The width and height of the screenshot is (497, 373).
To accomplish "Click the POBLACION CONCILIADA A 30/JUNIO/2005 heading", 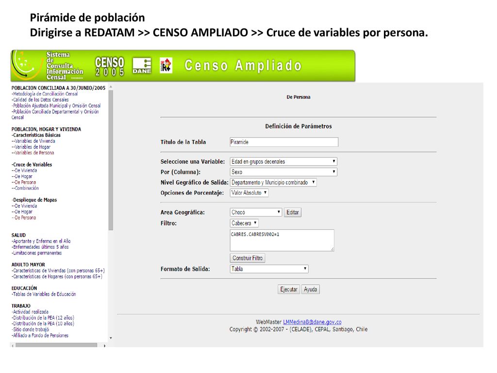I will tap(58, 88).
